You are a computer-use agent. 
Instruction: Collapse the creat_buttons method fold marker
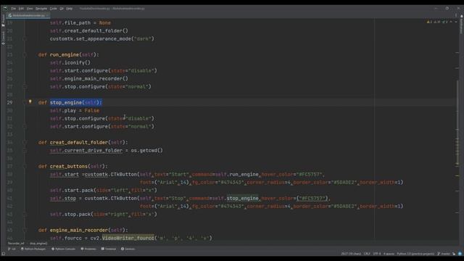(25, 166)
